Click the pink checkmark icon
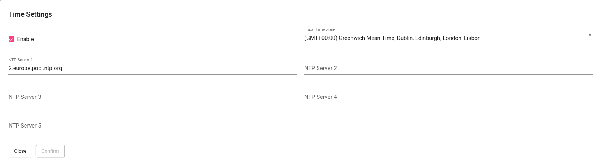 (11, 39)
